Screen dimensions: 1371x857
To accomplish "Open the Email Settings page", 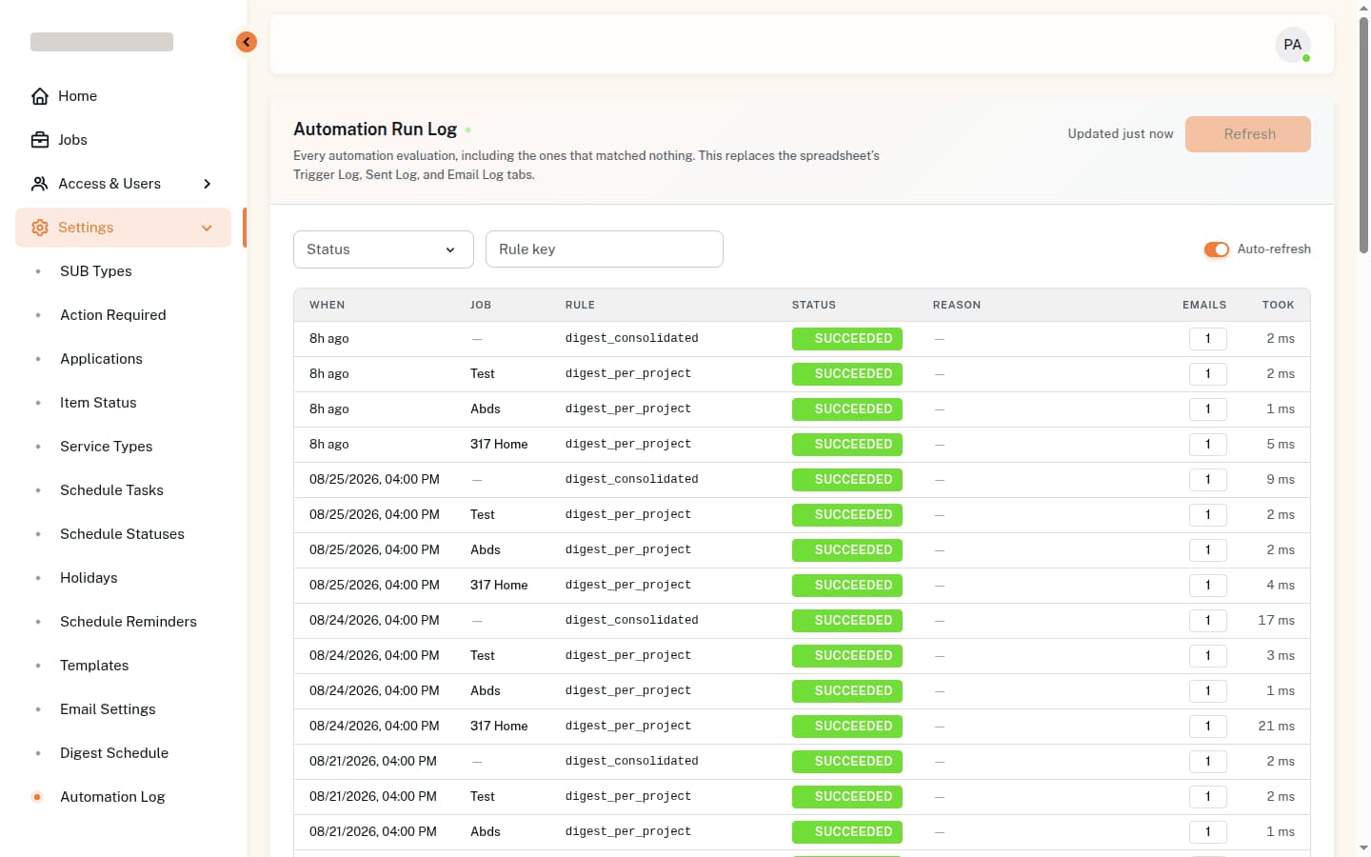I will [x=108, y=709].
